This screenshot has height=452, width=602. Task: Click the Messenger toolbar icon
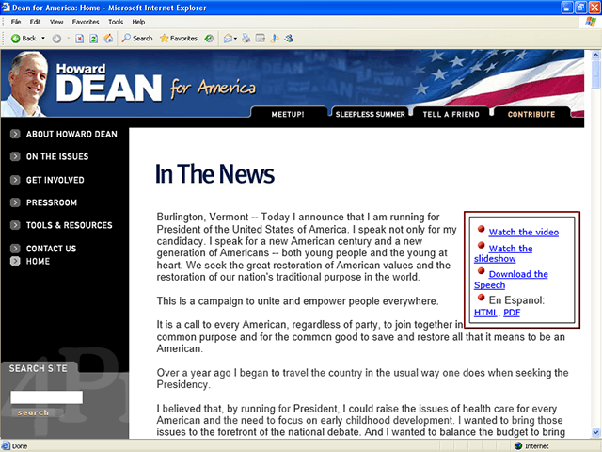289,38
